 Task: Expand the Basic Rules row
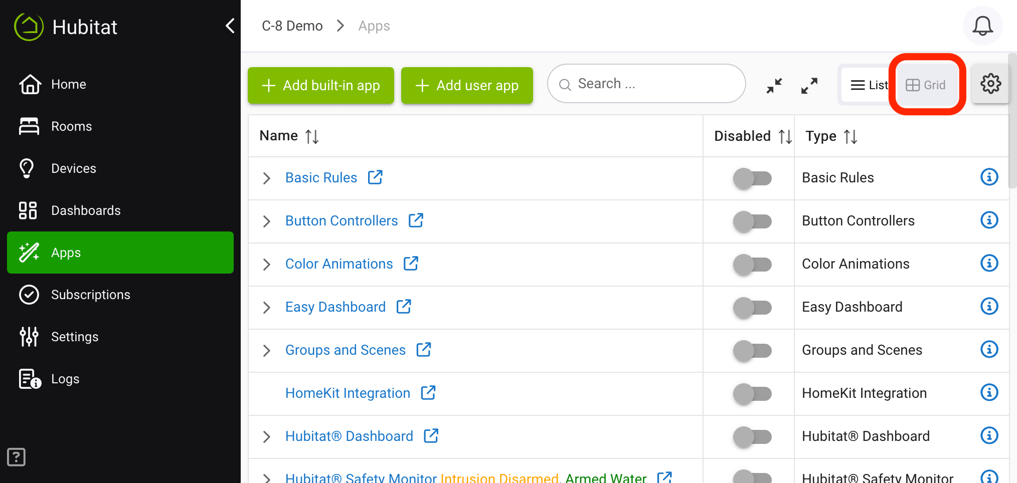(267, 178)
